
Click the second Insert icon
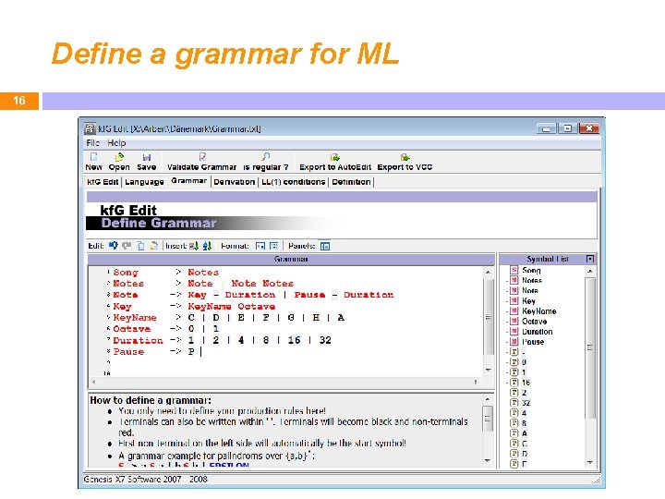point(207,246)
